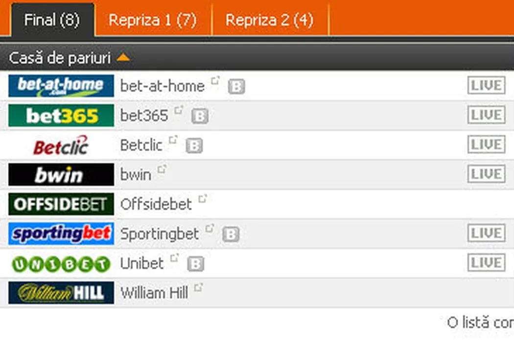Click the bet365 bonus B icon

click(200, 116)
